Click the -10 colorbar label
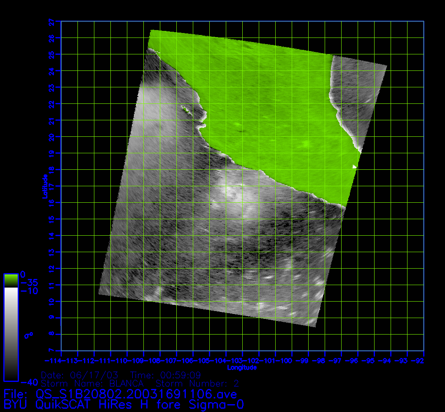Image resolution: width=445 pixels, height=412 pixels. (29, 291)
